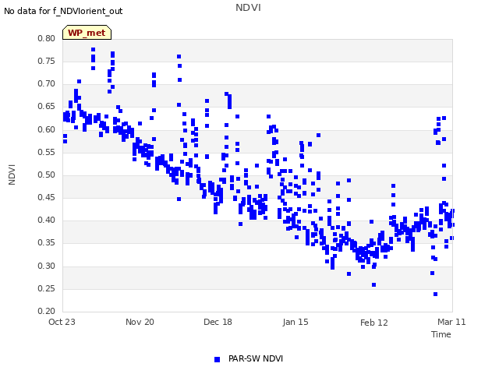Screen dimensions: 499x374
Task: Click the 0.55 y-axis tick label
Action: (47, 152)
